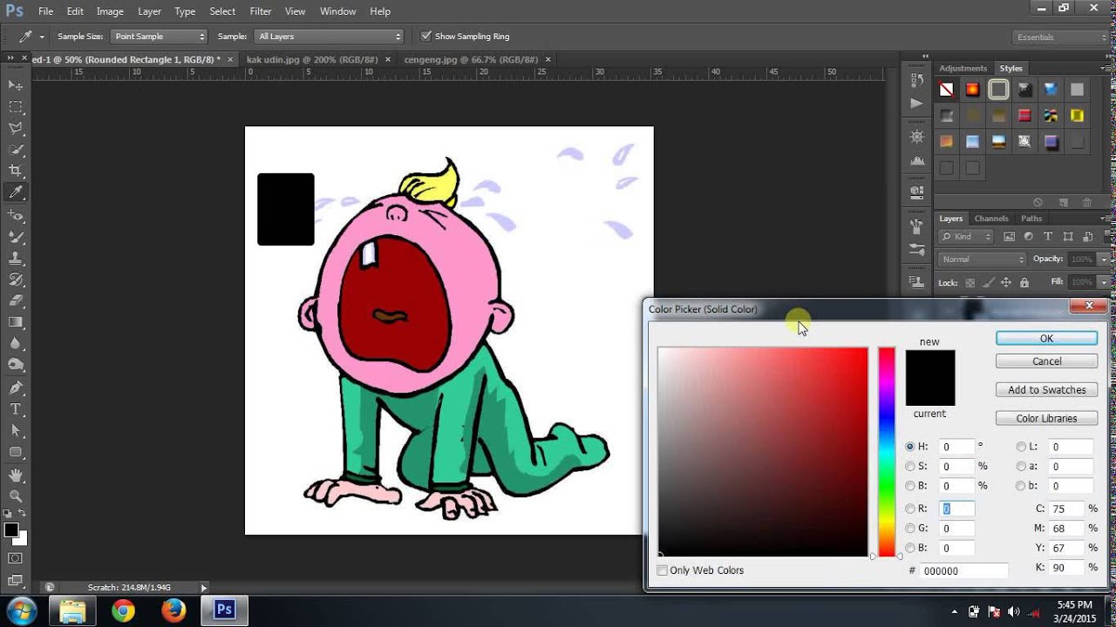This screenshot has width=1116, height=627.
Task: Toggle Show Sampling Ring checkbox
Action: [x=426, y=37]
